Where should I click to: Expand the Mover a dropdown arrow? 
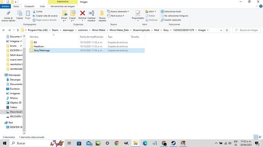[x=64, y=21]
